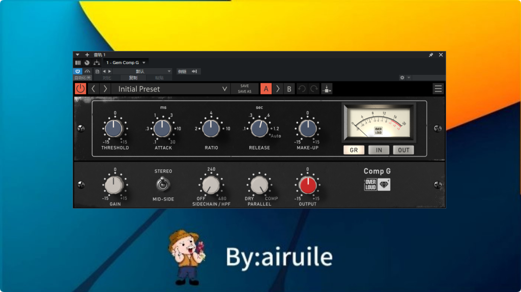Click the GAIN knob

[113, 185]
